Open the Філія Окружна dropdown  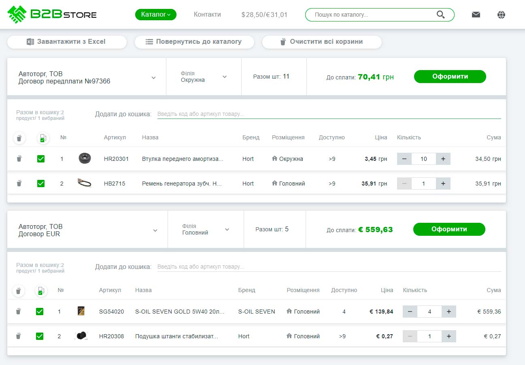tap(225, 77)
